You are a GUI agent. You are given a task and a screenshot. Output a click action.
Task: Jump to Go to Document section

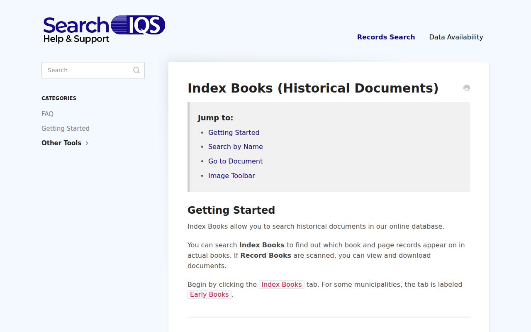point(235,161)
